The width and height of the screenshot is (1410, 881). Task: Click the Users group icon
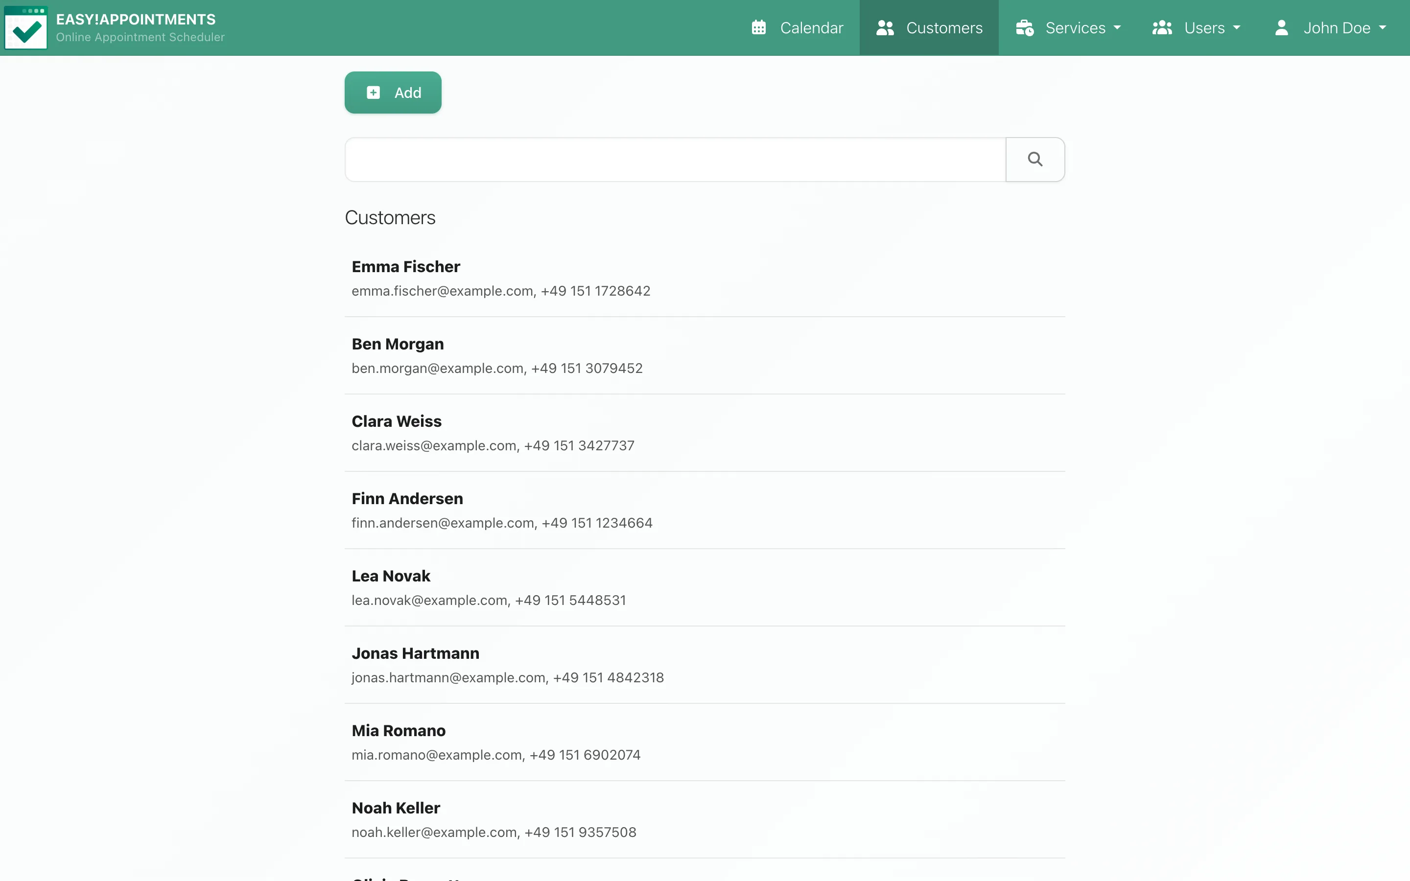pyautogui.click(x=1162, y=27)
